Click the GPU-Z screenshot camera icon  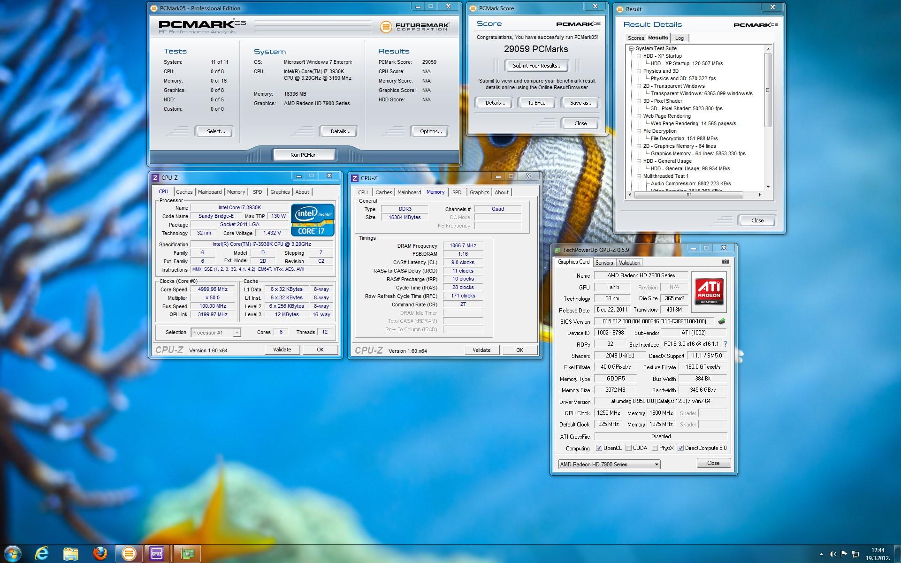point(725,262)
